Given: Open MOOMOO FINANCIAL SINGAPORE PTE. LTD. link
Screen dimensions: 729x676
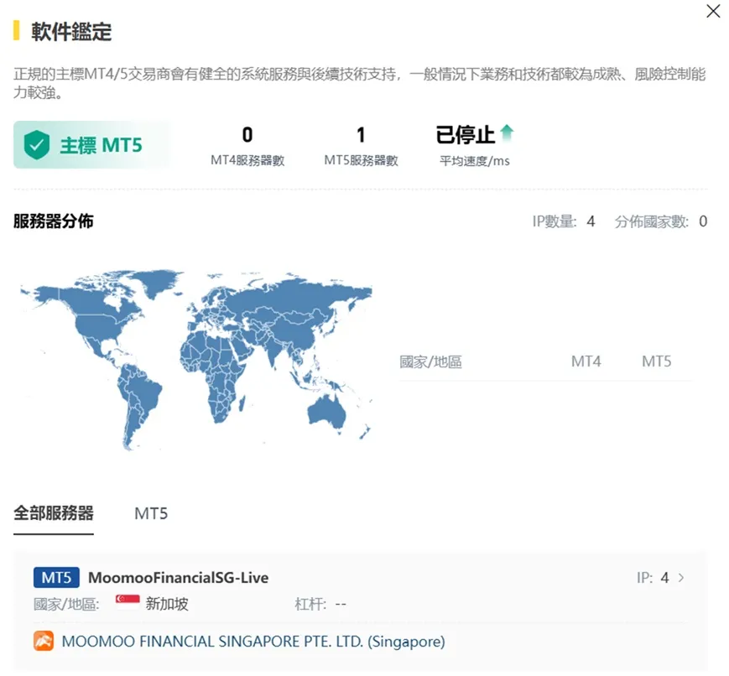Looking at the screenshot, I should coord(253,642).
